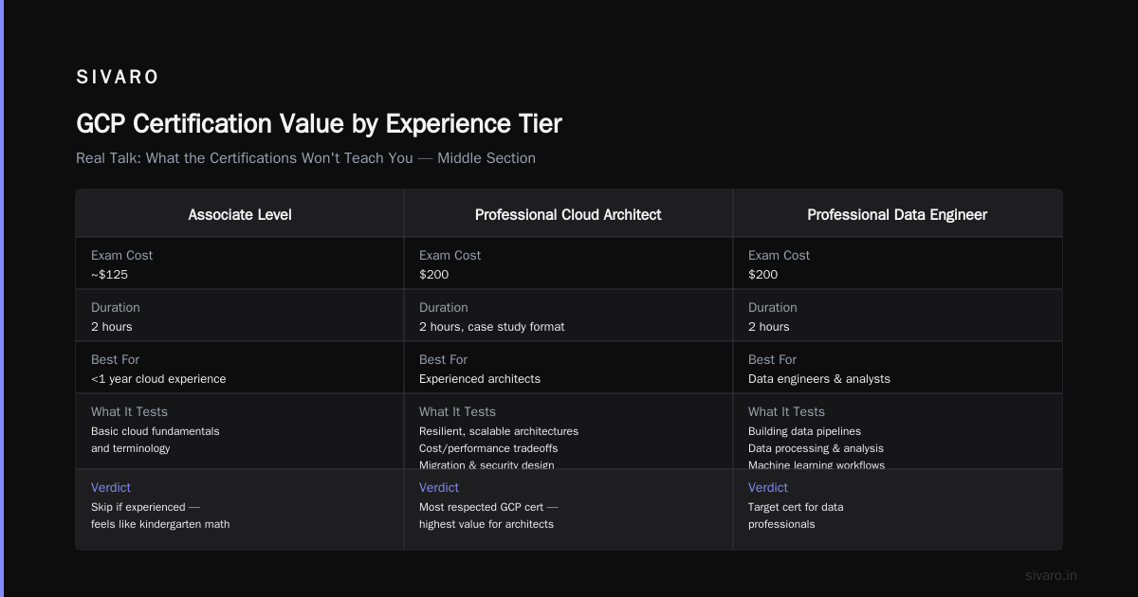This screenshot has height=597, width=1138.
Task: Click the GCP Certification Value title
Action: click(x=319, y=124)
